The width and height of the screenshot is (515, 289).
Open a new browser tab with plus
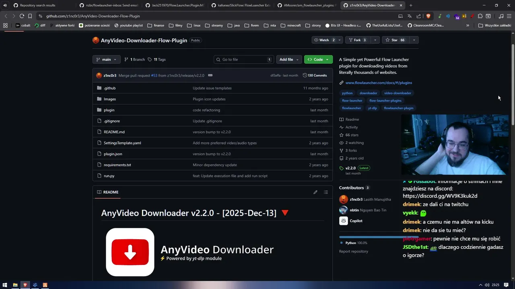[411, 5]
